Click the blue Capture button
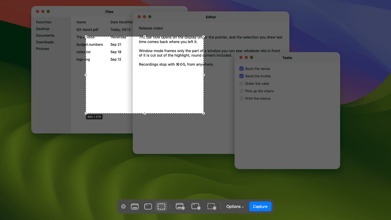391x220 pixels. pos(260,206)
